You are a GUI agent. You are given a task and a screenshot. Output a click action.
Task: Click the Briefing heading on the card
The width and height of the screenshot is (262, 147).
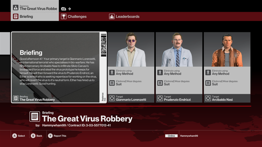click(x=31, y=53)
